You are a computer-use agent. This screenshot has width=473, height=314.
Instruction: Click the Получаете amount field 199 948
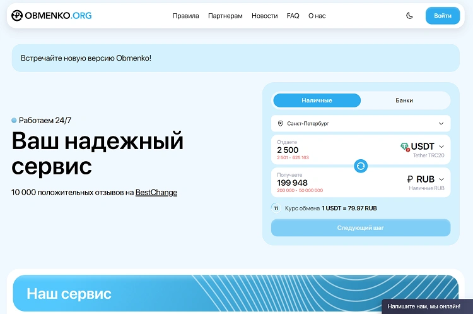click(292, 183)
